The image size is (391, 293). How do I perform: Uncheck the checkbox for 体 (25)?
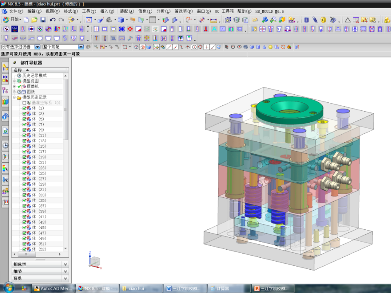click(24, 173)
